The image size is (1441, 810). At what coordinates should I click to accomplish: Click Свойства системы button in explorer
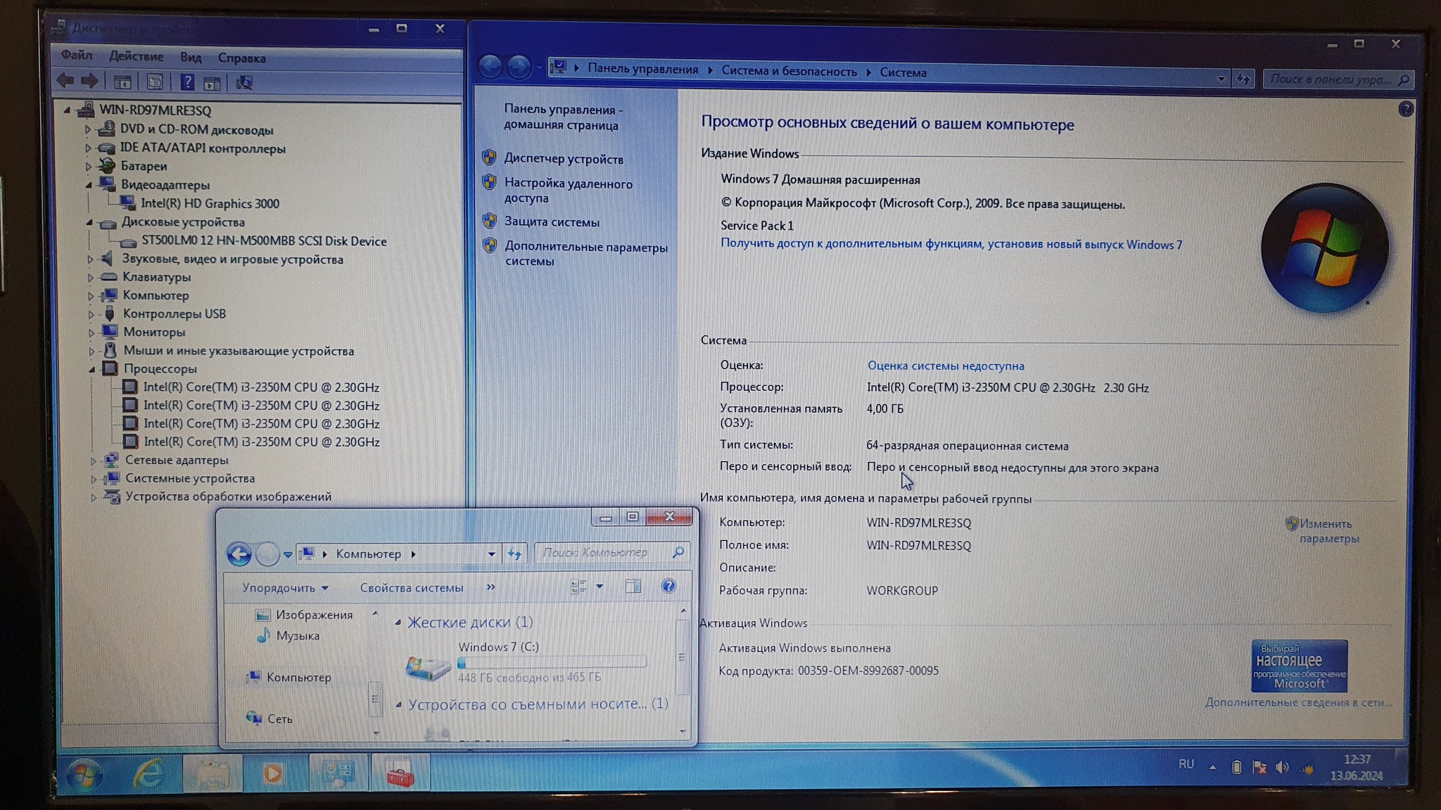pyautogui.click(x=411, y=588)
